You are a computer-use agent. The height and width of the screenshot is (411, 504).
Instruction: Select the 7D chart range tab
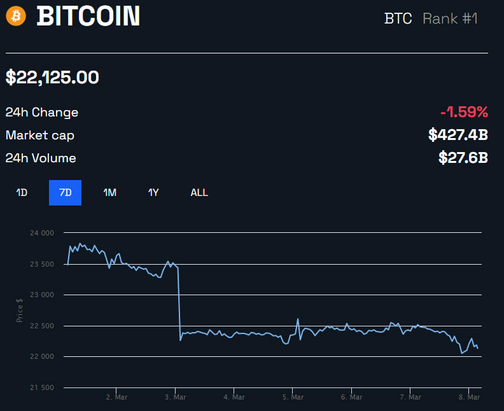[x=65, y=193]
